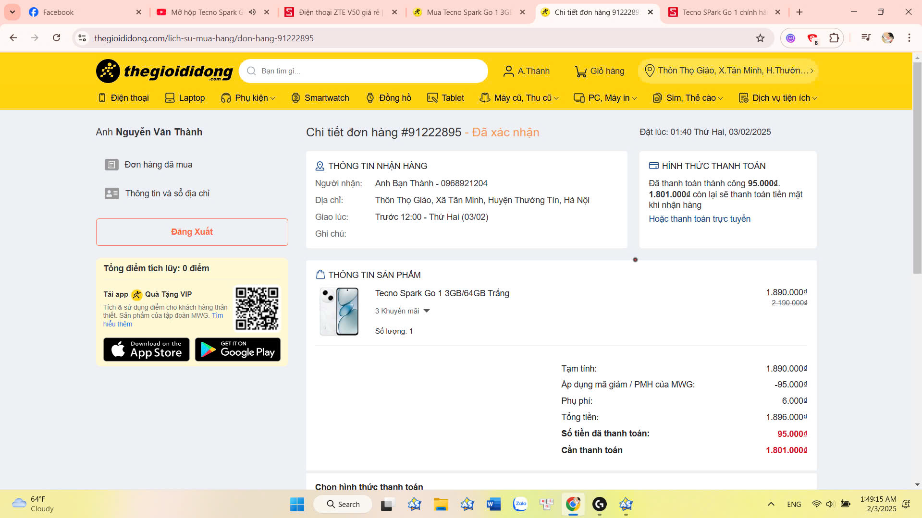Open Tablet category
The width and height of the screenshot is (922, 518).
coord(445,98)
